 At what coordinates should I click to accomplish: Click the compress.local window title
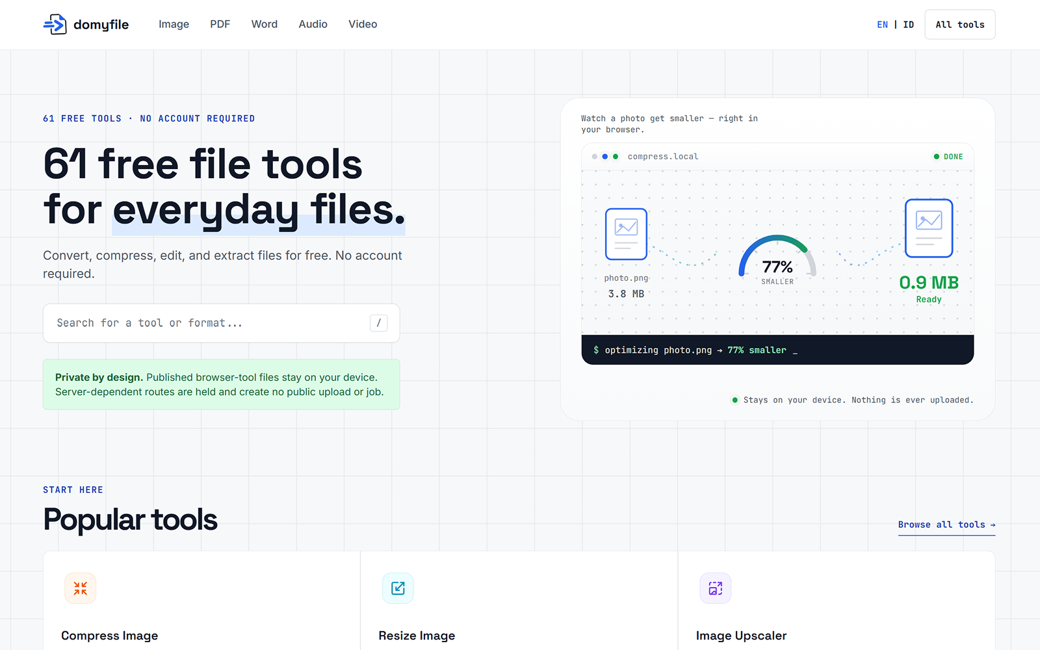coord(663,157)
